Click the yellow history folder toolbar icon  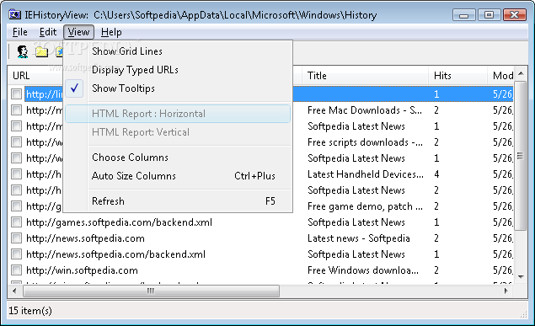(41, 52)
